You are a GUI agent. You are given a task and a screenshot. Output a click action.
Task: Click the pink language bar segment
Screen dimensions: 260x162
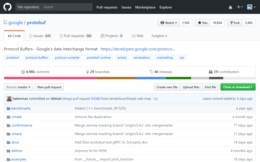point(51,78)
